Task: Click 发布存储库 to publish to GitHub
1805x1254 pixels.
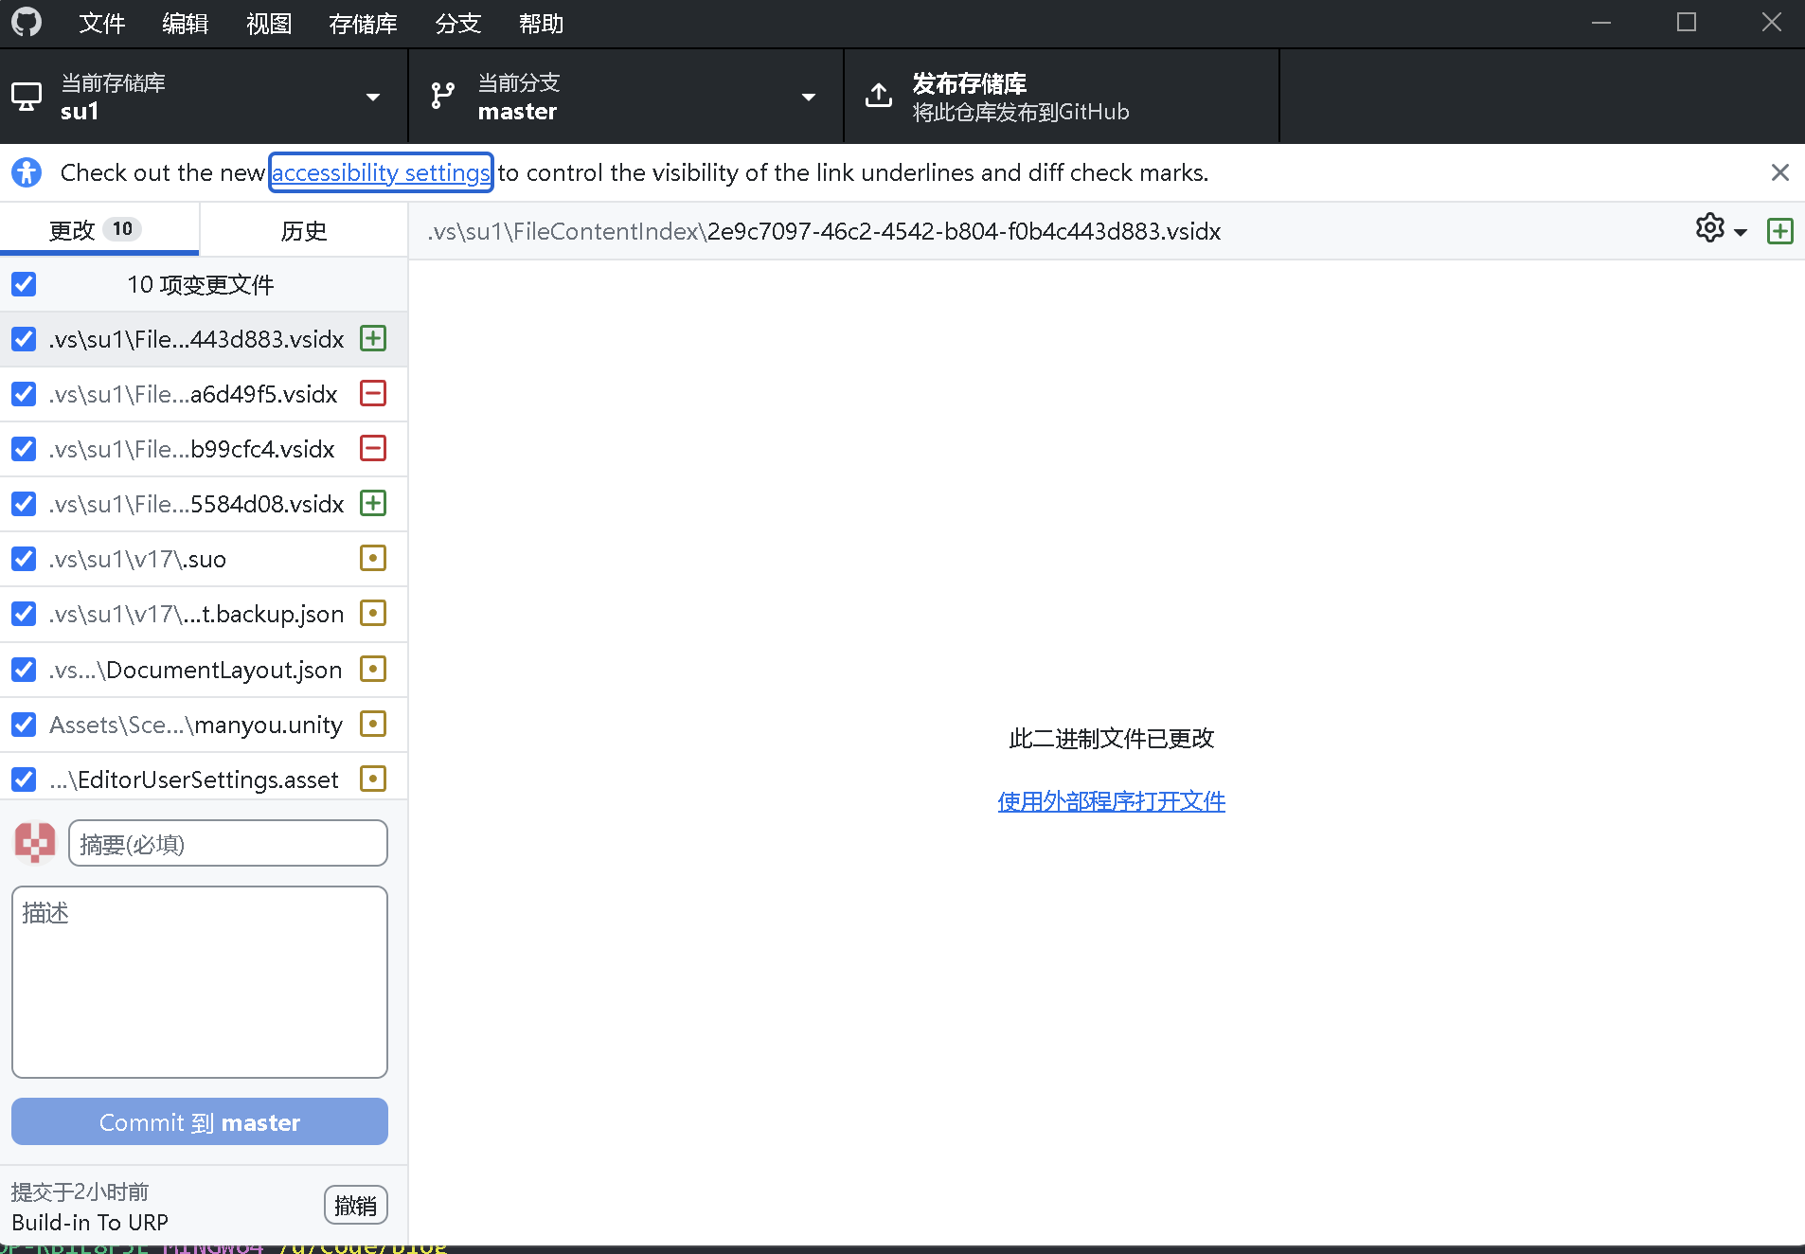Action: 1062,97
